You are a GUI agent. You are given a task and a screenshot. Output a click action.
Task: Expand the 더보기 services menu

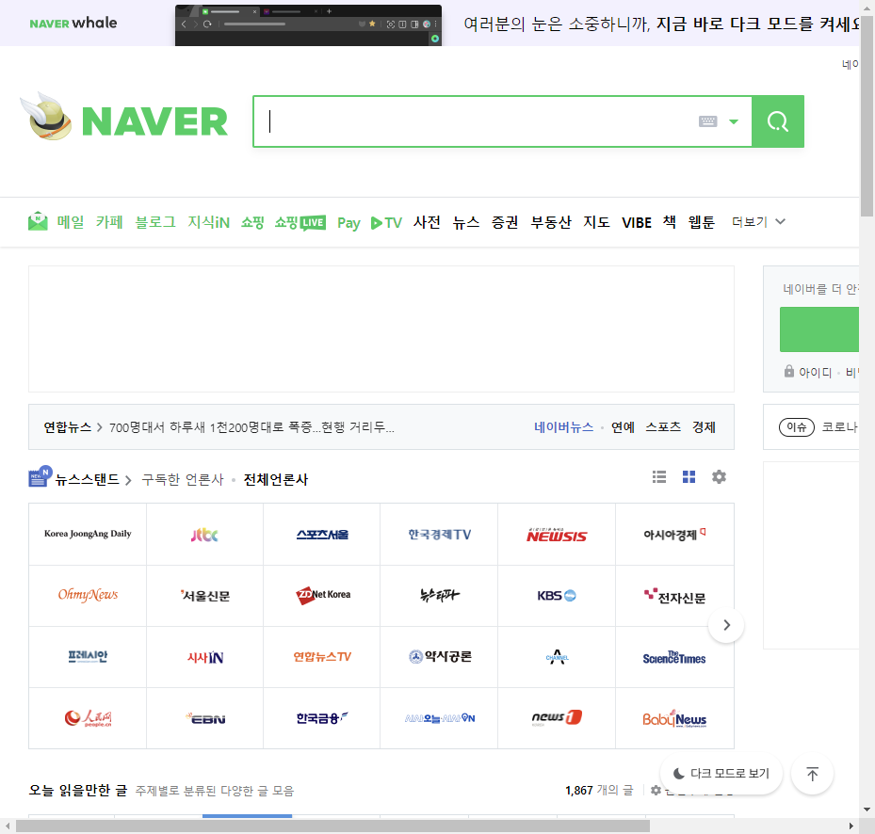pyautogui.click(x=758, y=222)
